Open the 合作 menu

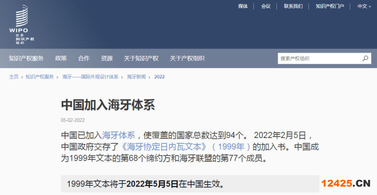pos(84,59)
